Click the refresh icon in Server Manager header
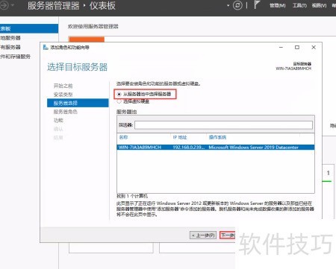 (x=237, y=5)
